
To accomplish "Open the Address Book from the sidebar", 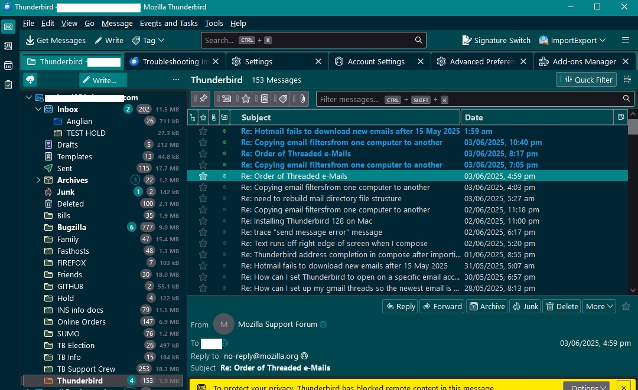I will click(8, 46).
